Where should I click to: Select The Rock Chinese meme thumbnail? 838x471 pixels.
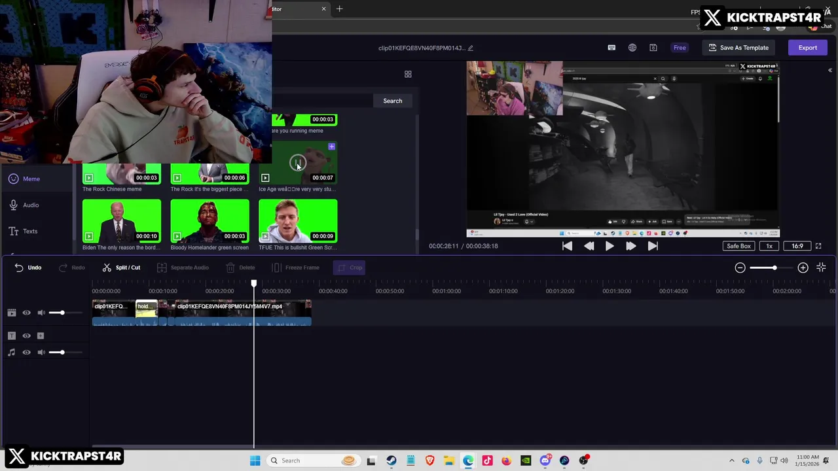point(122,174)
